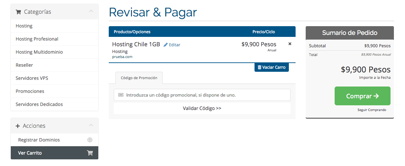Click the pencil Editar icon for Hosting Chile 1GB
Image resolution: width=405 pixels, height=166 pixels.
click(x=165, y=45)
